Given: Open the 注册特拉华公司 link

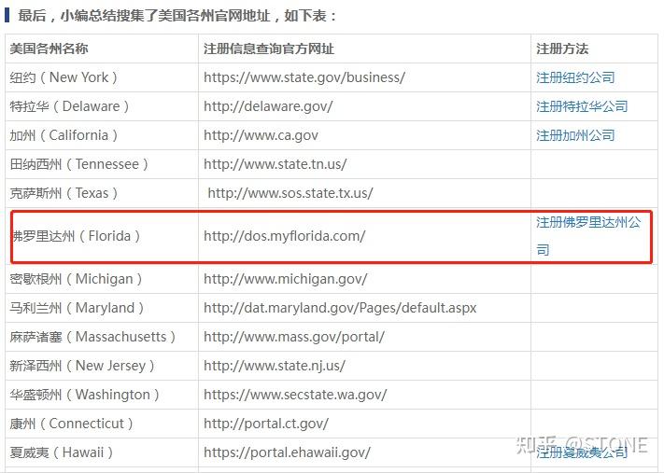Looking at the screenshot, I should coord(582,106).
